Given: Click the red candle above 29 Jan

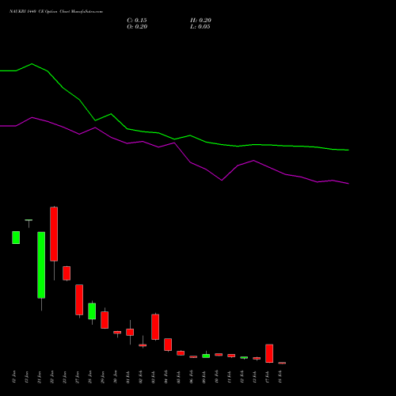Looking at the screenshot, I should pos(105,320).
